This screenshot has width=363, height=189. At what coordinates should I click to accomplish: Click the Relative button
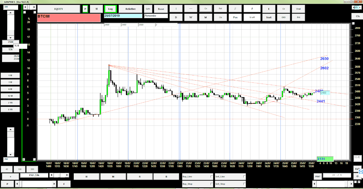pos(130,9)
